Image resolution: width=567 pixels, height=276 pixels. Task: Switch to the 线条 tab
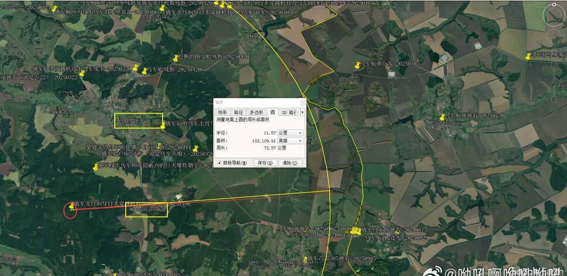(222, 112)
